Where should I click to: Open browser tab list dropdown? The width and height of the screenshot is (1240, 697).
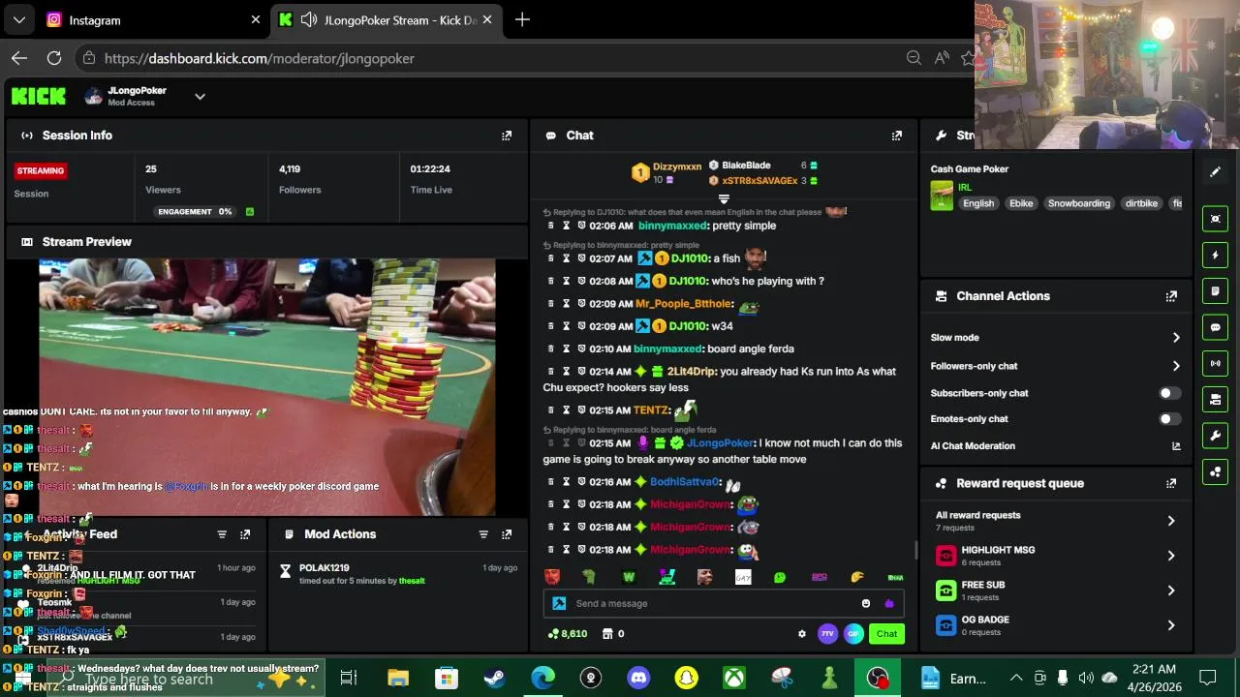[19, 19]
